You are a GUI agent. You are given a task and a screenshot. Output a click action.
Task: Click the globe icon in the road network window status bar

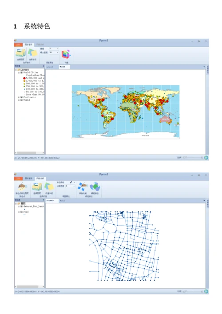(x=206, y=291)
